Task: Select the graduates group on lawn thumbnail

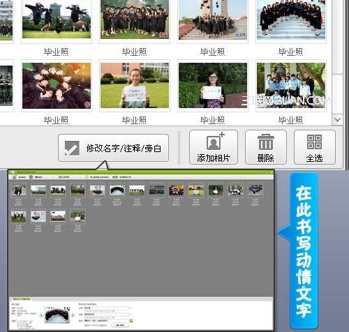Action: (x=135, y=20)
